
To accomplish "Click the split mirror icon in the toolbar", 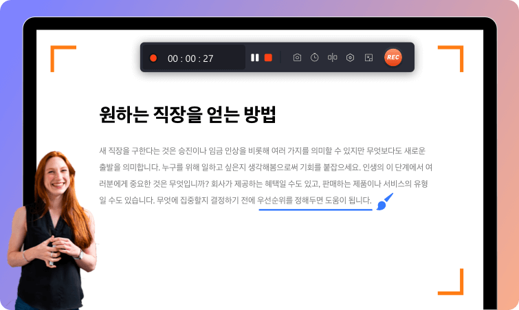I will [332, 58].
